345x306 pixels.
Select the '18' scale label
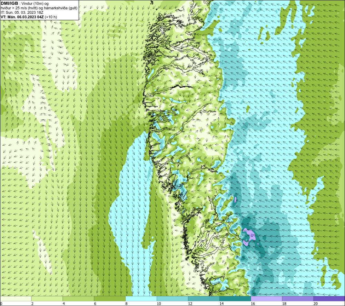click(284, 304)
